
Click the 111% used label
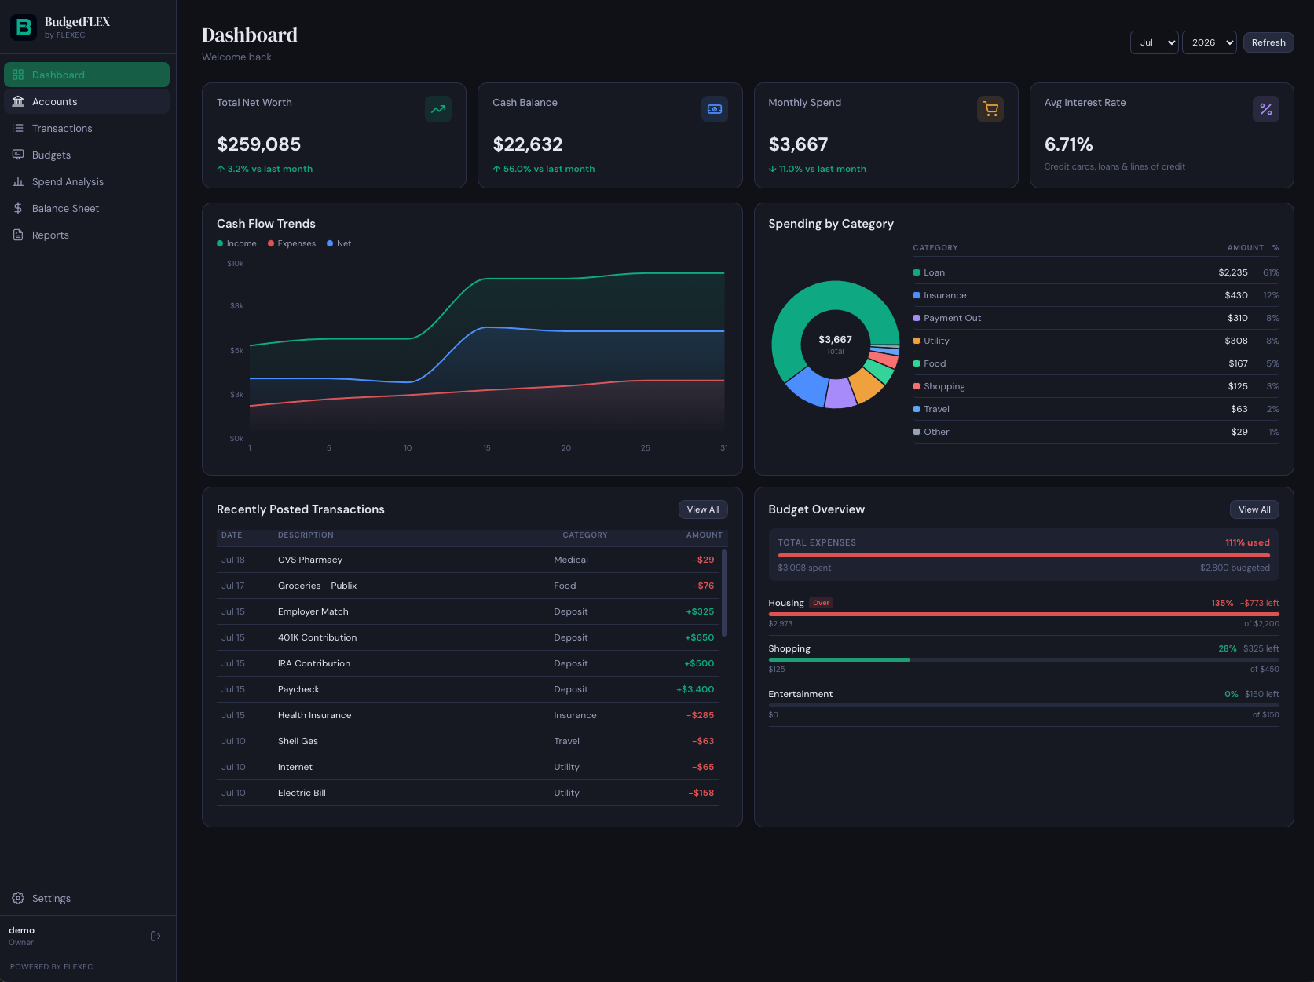tap(1247, 542)
